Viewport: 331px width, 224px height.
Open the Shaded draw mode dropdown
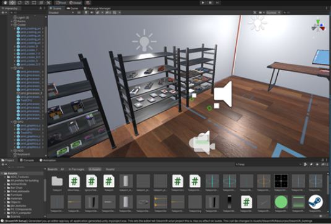click(x=61, y=12)
